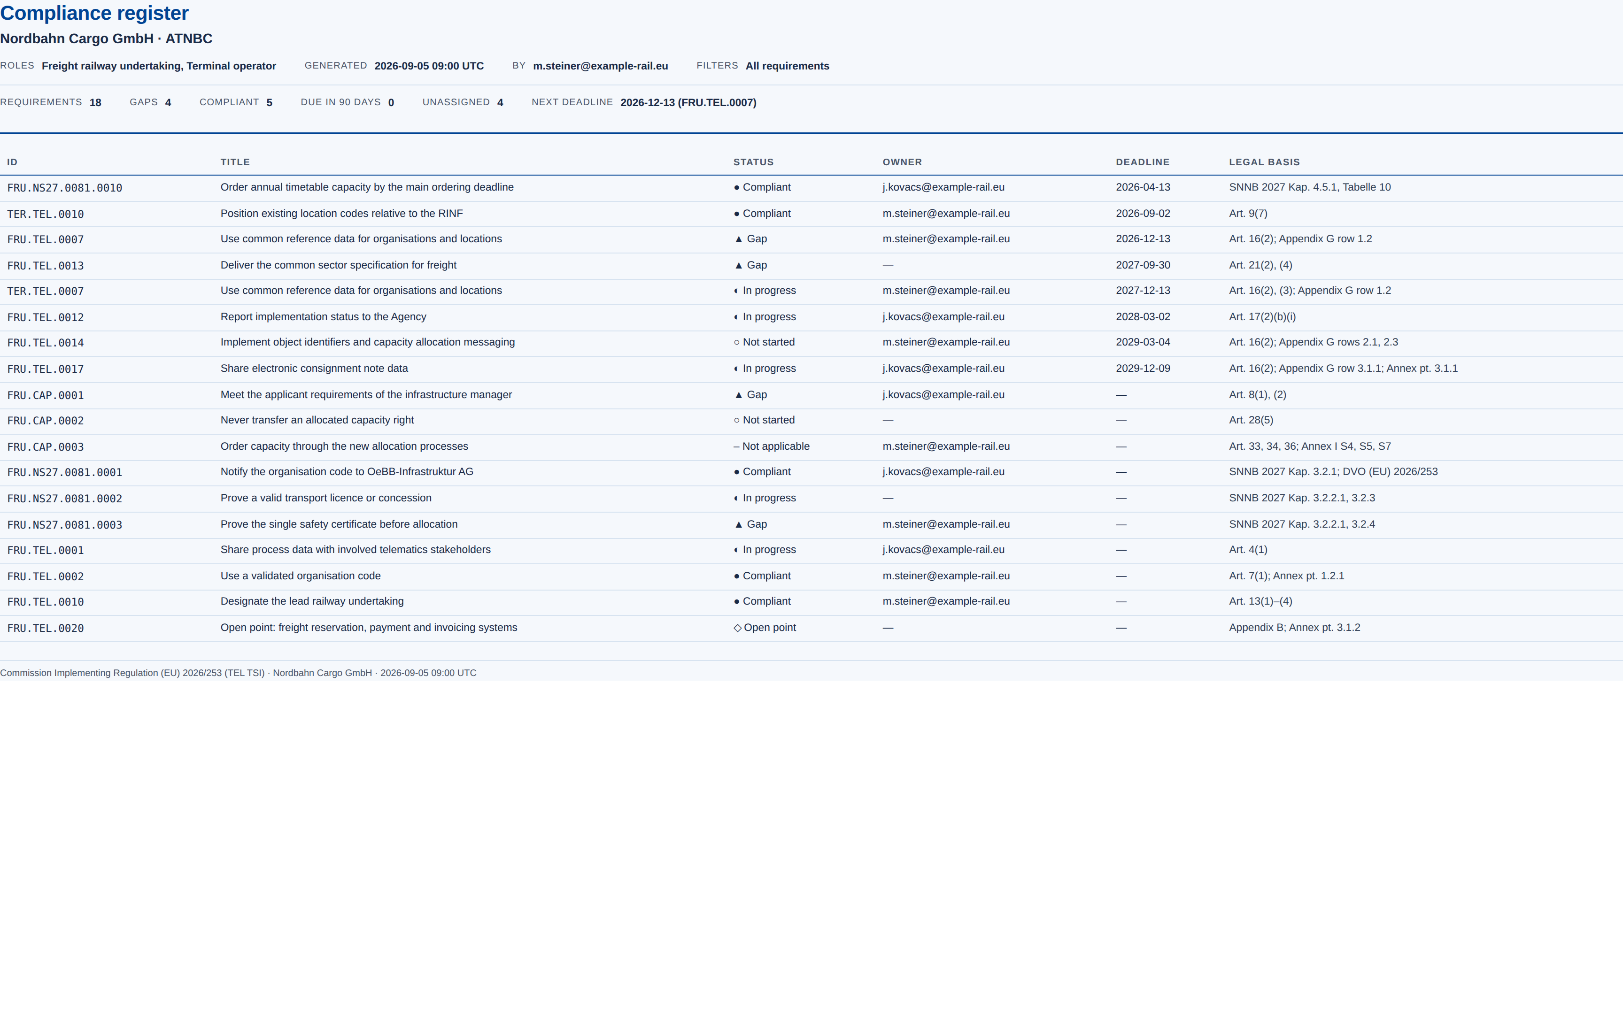Click title 'Never transfer an allocated capacity right'
Image resolution: width=1623 pixels, height=1014 pixels.
317,420
